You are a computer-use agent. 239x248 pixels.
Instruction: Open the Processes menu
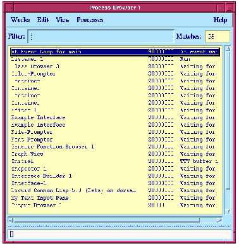coord(90,20)
